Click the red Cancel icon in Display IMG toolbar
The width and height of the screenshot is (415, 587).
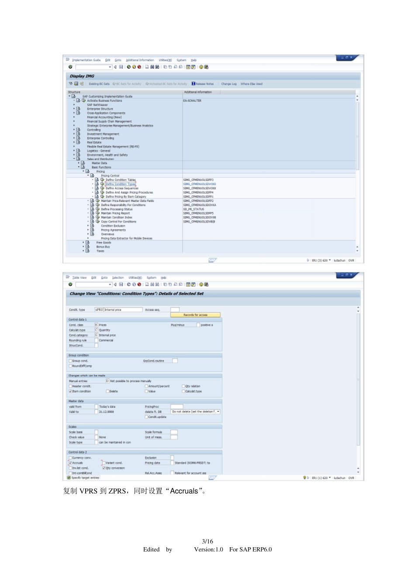tap(139, 67)
